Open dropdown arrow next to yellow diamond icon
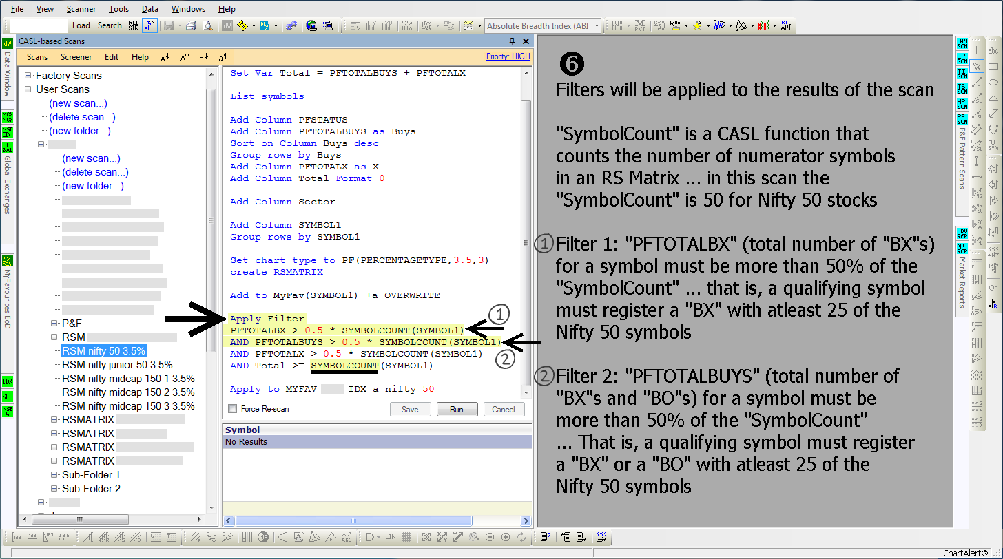 point(253,25)
